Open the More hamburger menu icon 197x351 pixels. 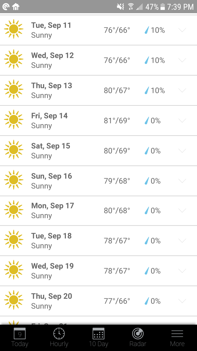coord(177,333)
